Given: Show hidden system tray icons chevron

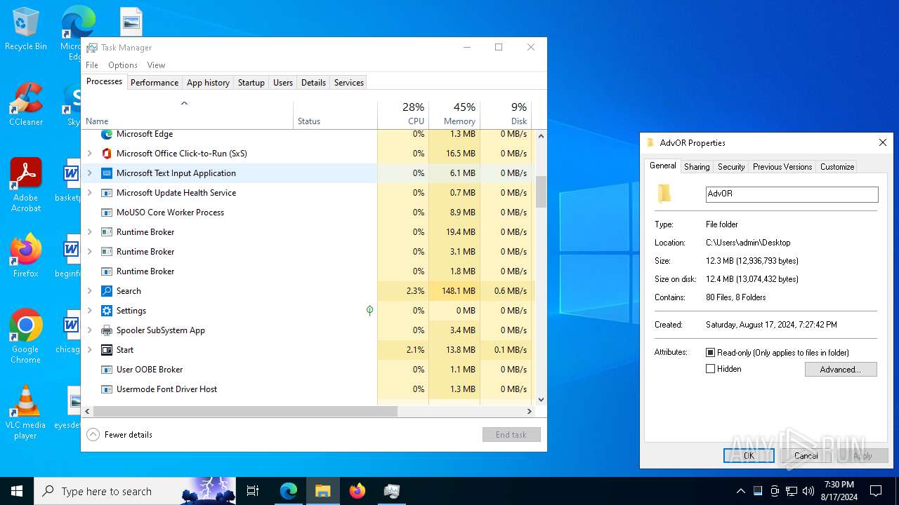Looking at the screenshot, I should (740, 491).
